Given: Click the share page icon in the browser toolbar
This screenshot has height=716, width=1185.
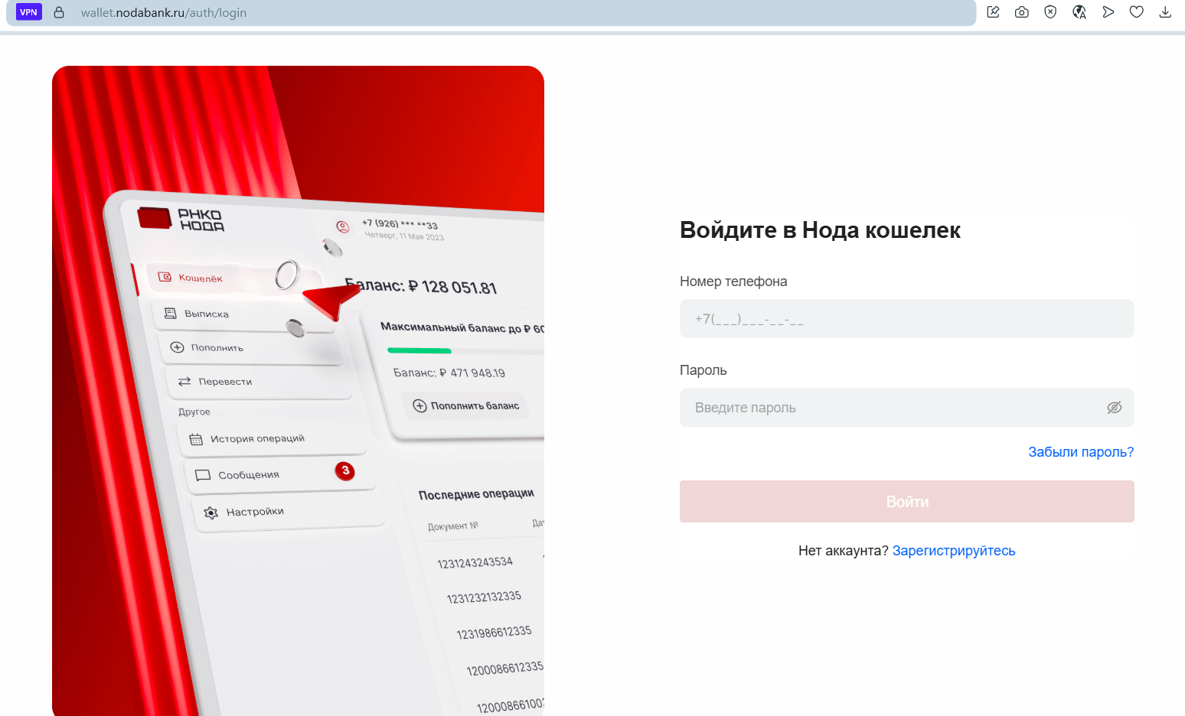Looking at the screenshot, I should click(993, 12).
